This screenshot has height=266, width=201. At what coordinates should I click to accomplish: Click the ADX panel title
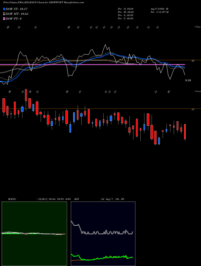click(76, 199)
